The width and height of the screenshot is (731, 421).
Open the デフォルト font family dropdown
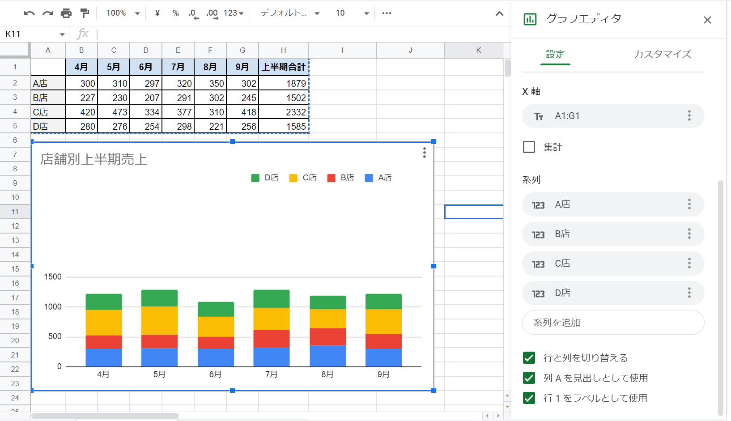click(x=290, y=13)
